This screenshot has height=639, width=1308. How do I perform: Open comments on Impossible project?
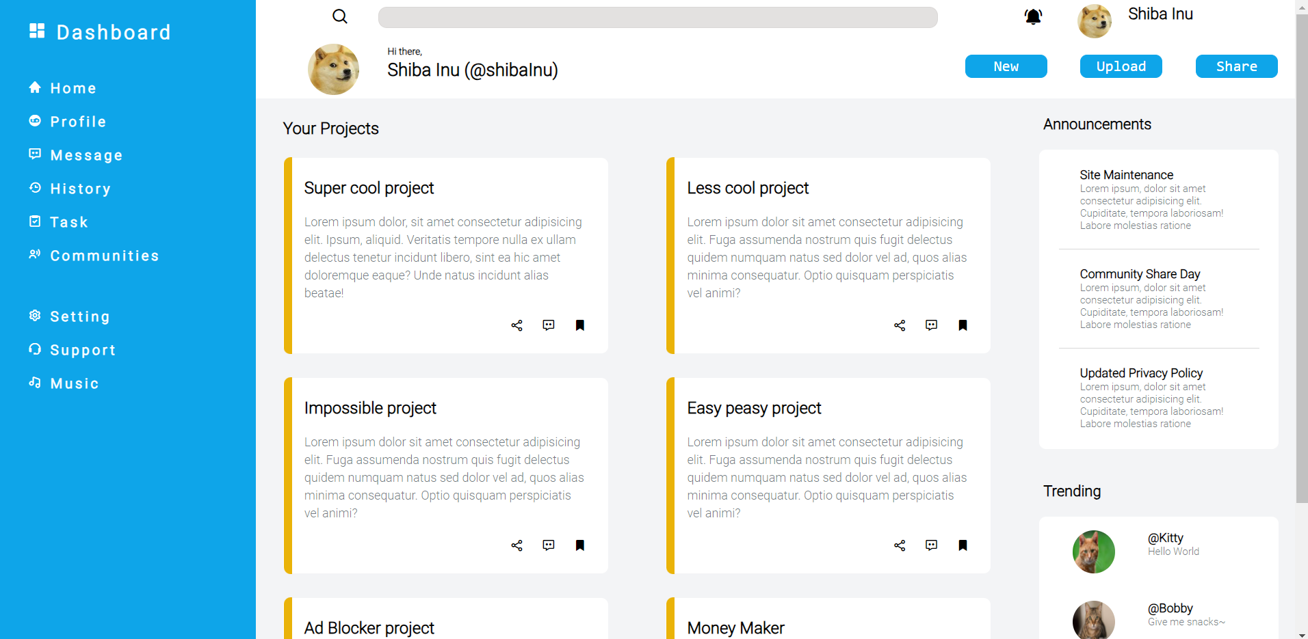(548, 545)
